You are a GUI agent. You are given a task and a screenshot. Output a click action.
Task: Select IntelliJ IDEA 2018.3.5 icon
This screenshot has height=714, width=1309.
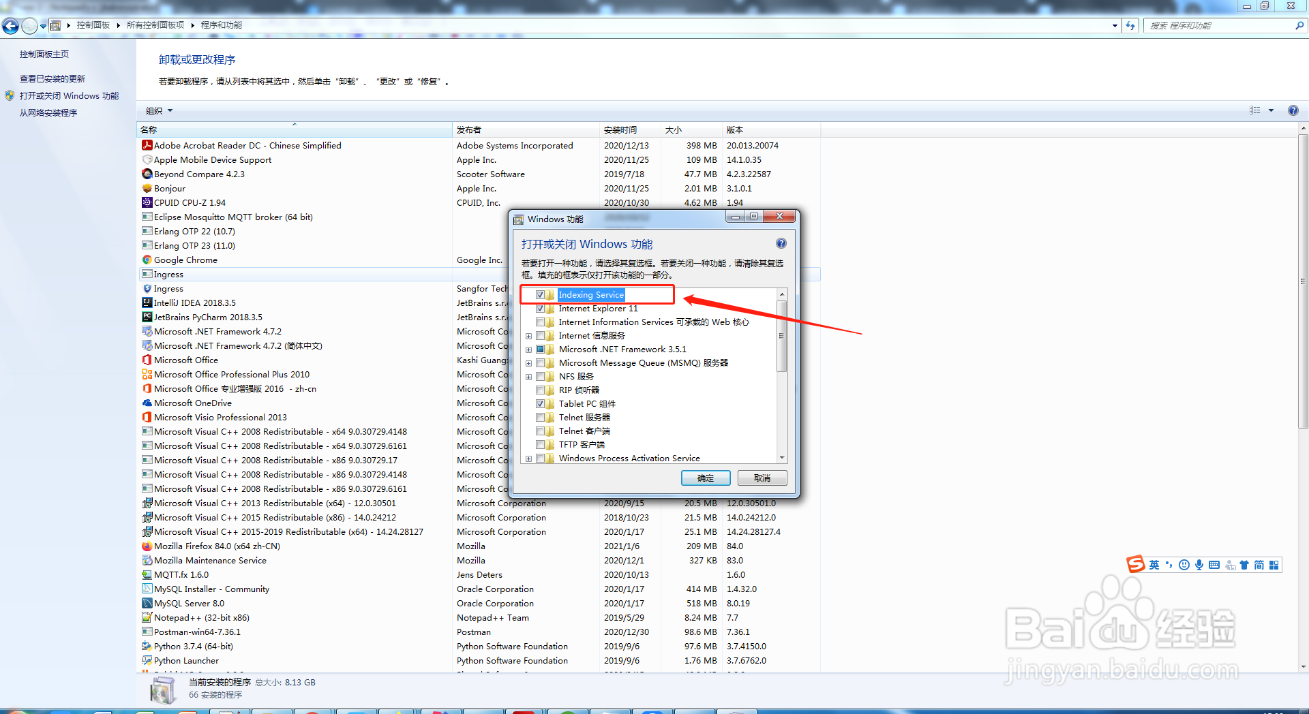point(147,302)
